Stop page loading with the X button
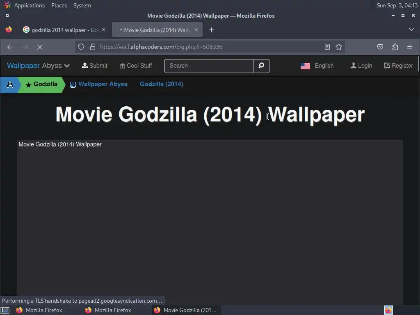This screenshot has height=315, width=420. coord(40,47)
